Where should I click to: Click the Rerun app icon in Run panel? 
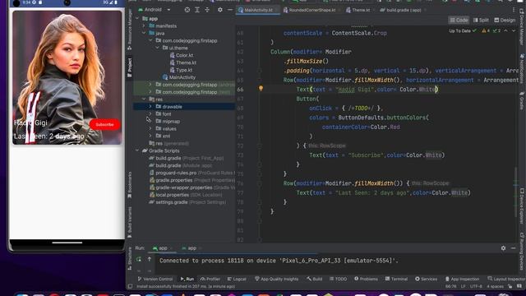139,260
